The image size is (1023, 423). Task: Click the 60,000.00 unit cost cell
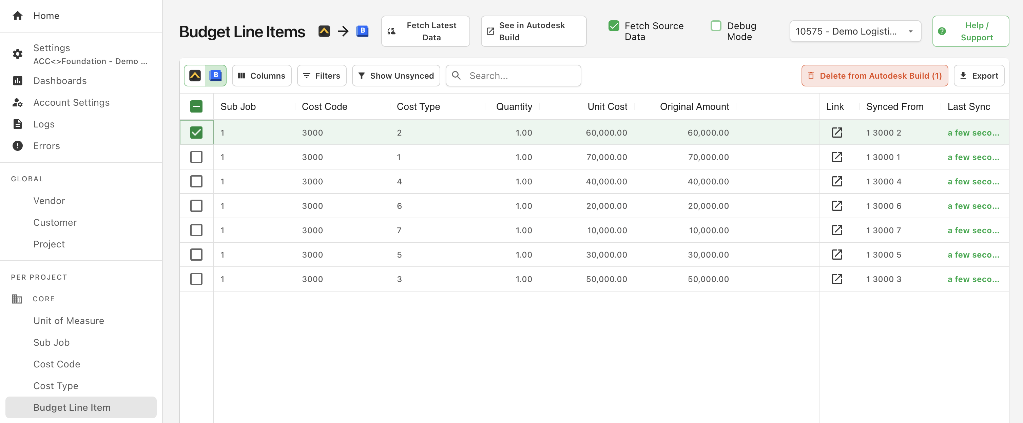tap(606, 133)
